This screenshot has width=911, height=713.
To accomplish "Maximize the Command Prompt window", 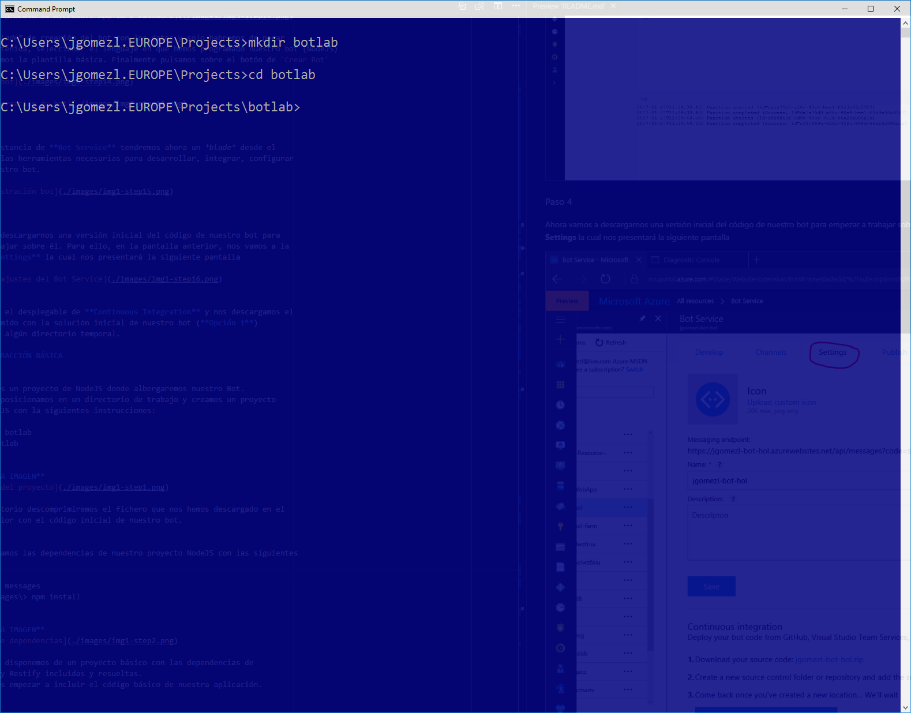I will 871,9.
